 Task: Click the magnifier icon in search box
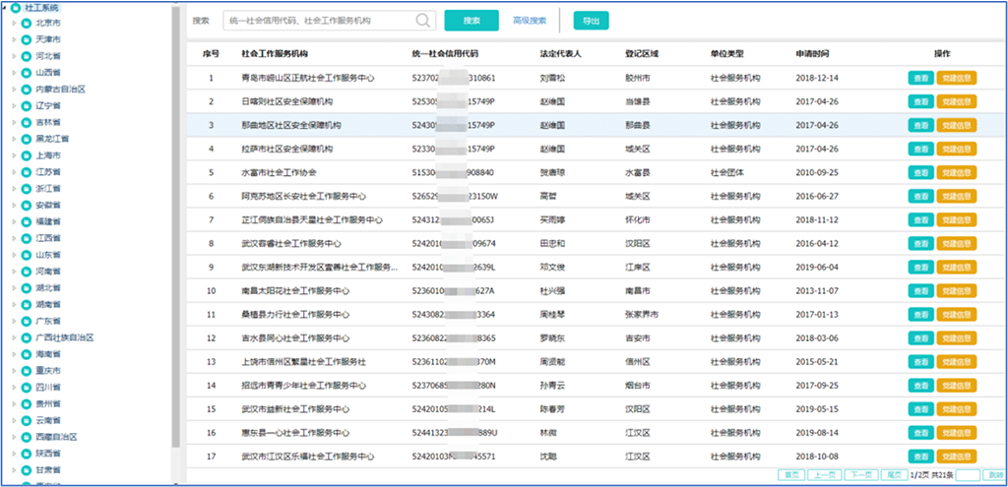tap(424, 20)
